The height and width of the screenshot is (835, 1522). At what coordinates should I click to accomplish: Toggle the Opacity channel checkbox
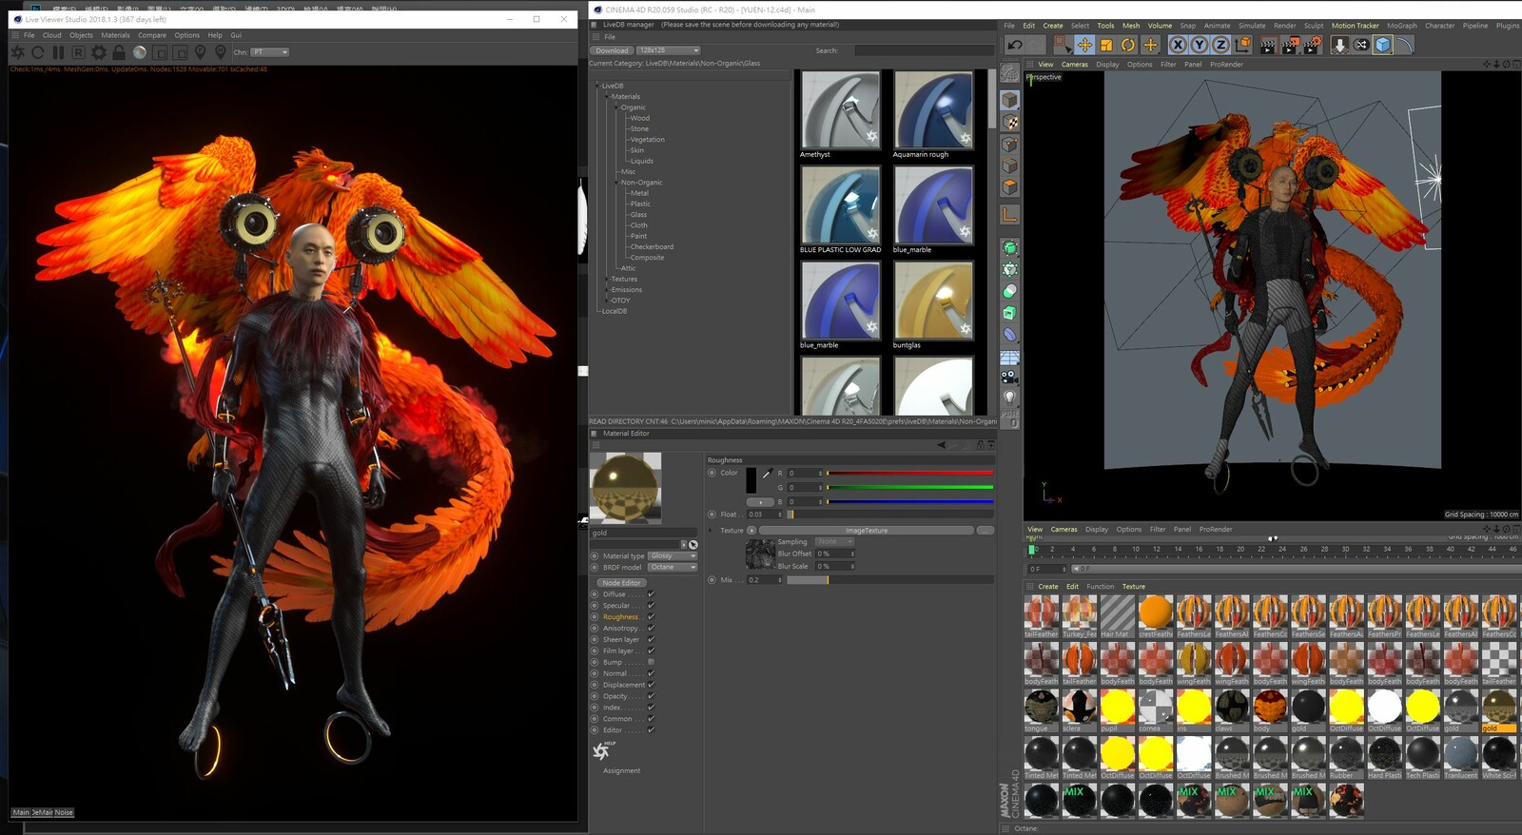(x=651, y=696)
